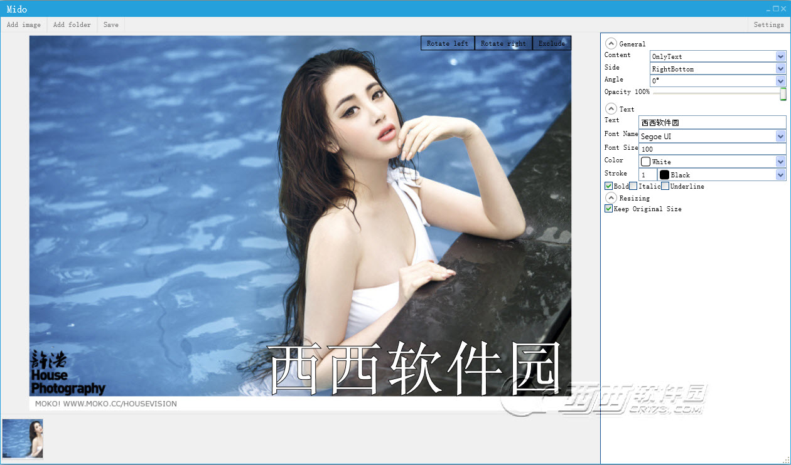Select the image thumbnail in bottom strip
Image resolution: width=791 pixels, height=465 pixels.
pyautogui.click(x=23, y=438)
